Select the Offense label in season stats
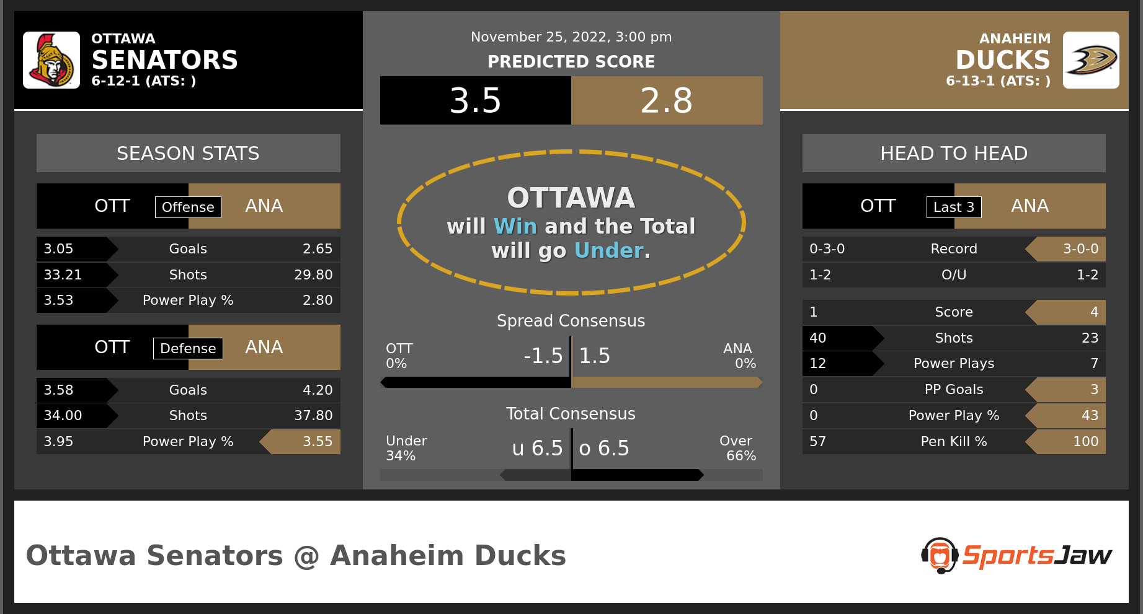1143x614 pixels. point(188,207)
